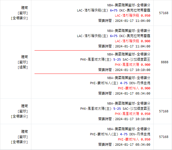This screenshot has width=172, height=150.
Task: Click [全場讓分] label in the PHI 0.950 row
Action: (19, 142)
